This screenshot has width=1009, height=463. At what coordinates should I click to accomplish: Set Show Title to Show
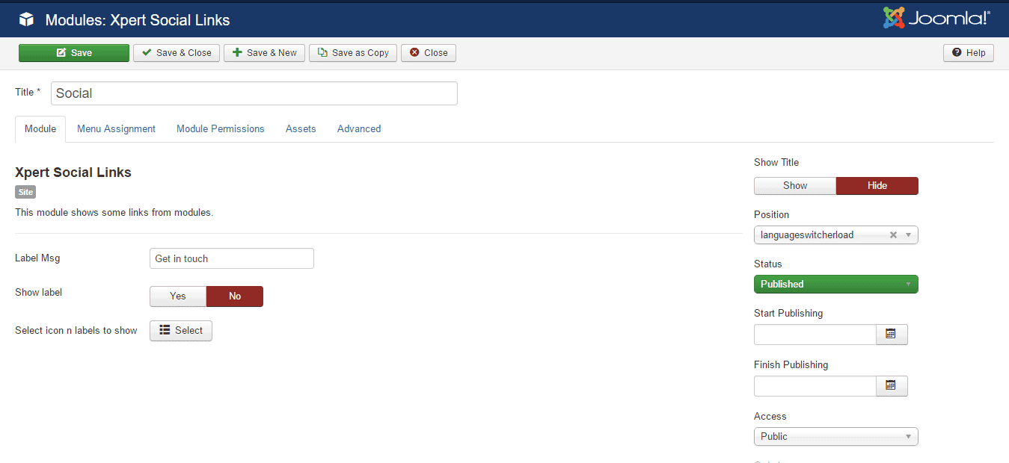tap(794, 186)
